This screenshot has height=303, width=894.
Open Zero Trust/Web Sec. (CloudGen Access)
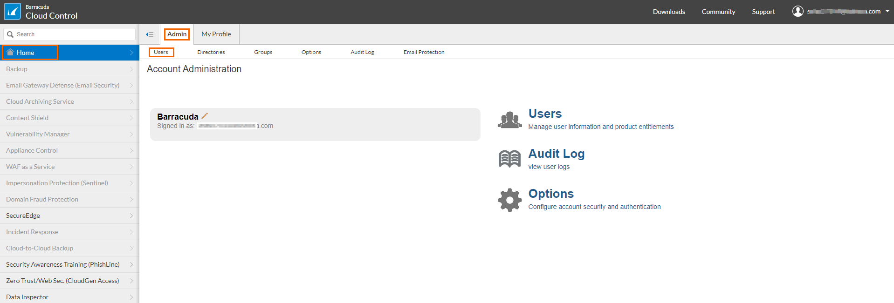62,281
